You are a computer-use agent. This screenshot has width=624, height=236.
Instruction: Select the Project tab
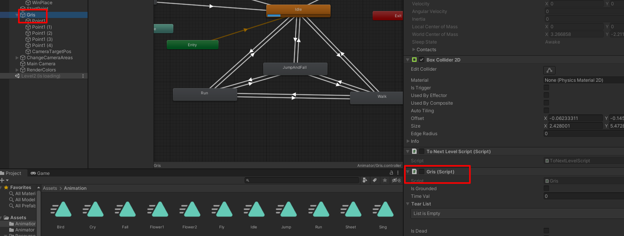tap(11, 173)
